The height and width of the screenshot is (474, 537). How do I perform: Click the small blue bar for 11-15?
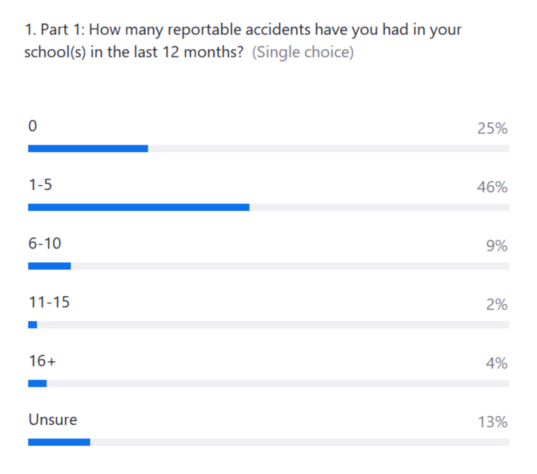(x=33, y=325)
